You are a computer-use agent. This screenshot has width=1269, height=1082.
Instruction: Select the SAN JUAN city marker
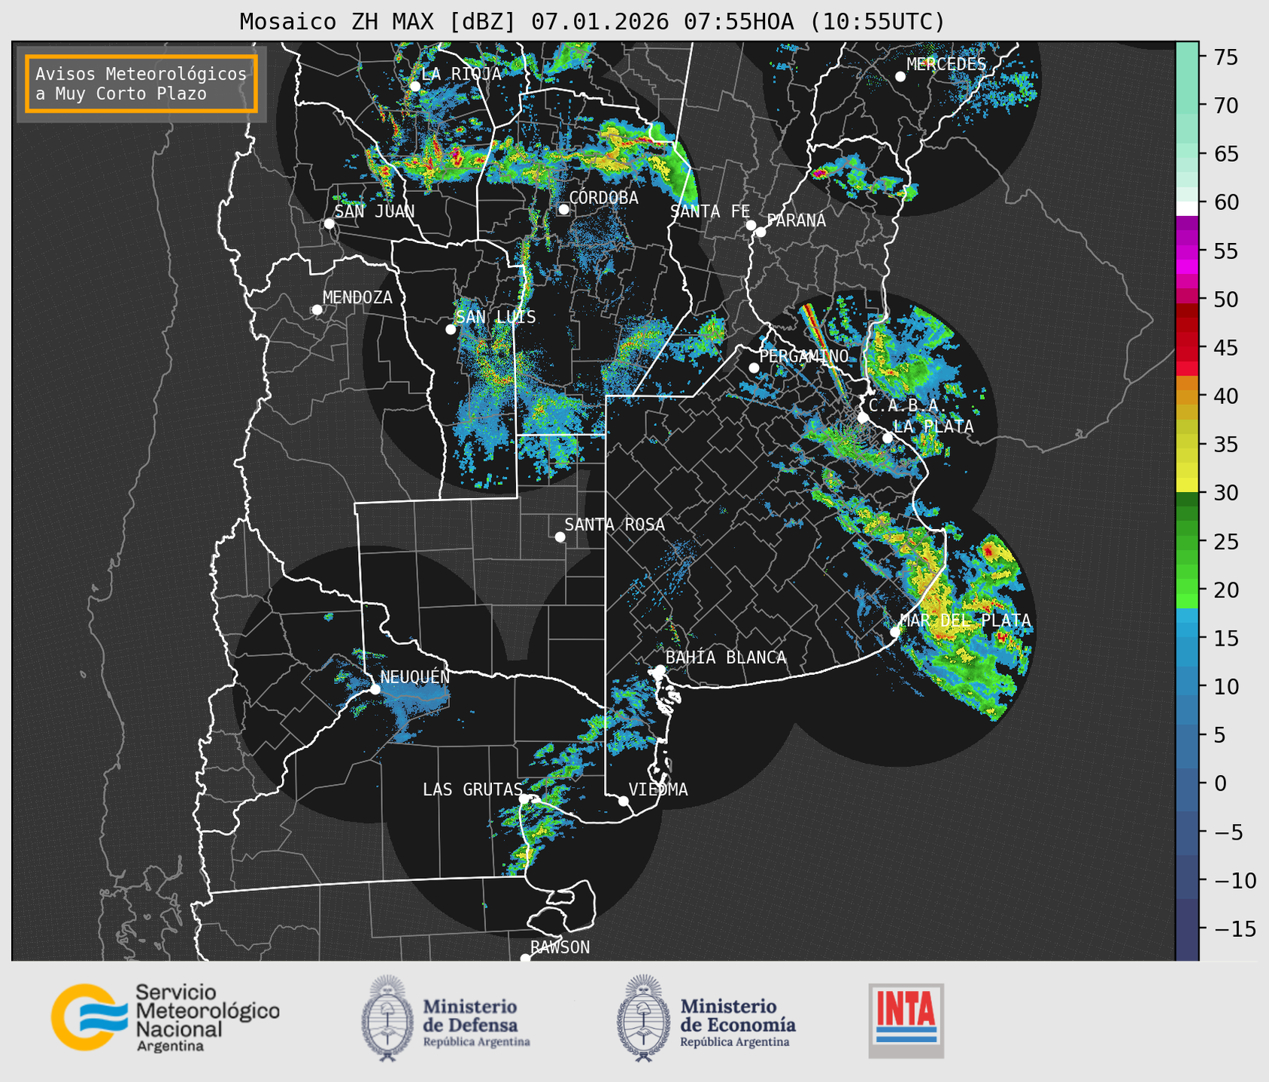[329, 223]
